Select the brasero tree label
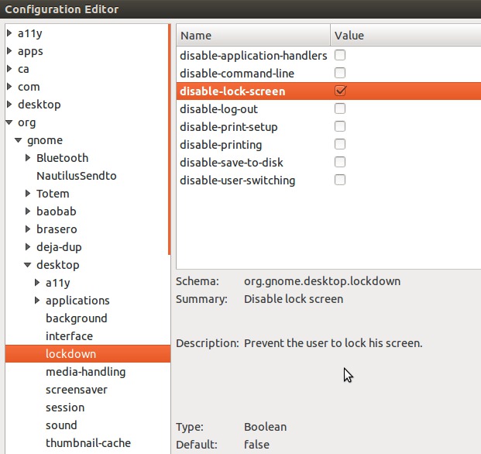 coord(57,229)
